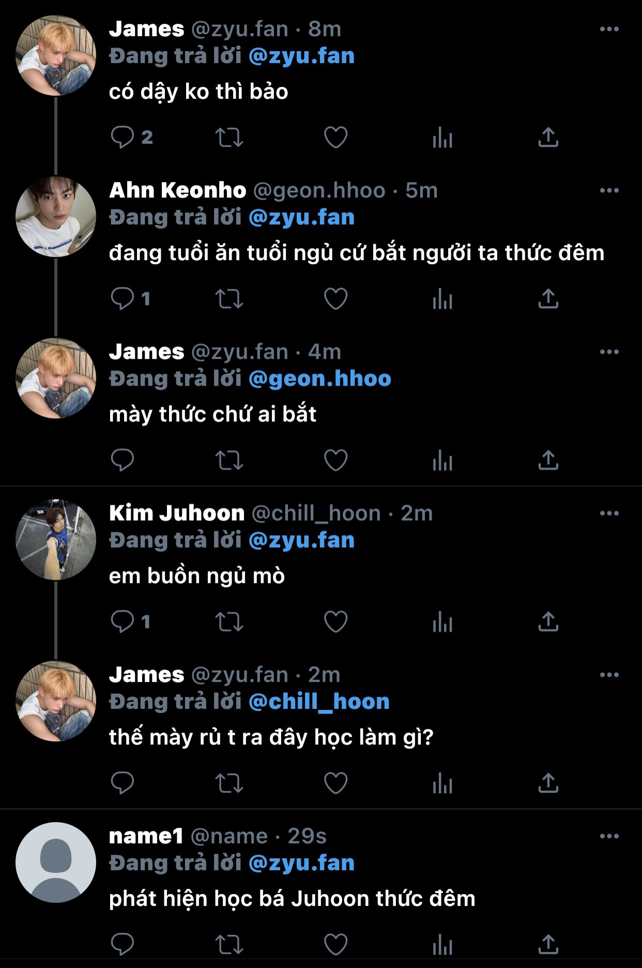
Task: Open name1's default profile avatar
Action: click(x=56, y=862)
